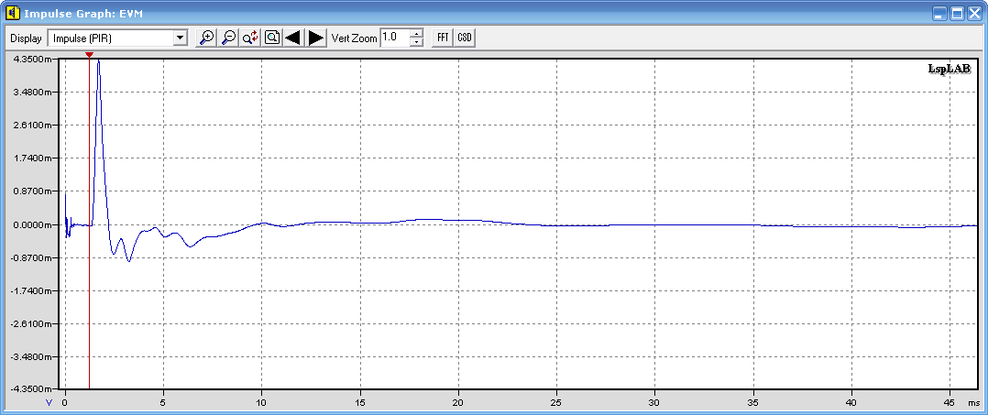
Task: Click the -4.3500m bottom axis label
Action: point(31,390)
